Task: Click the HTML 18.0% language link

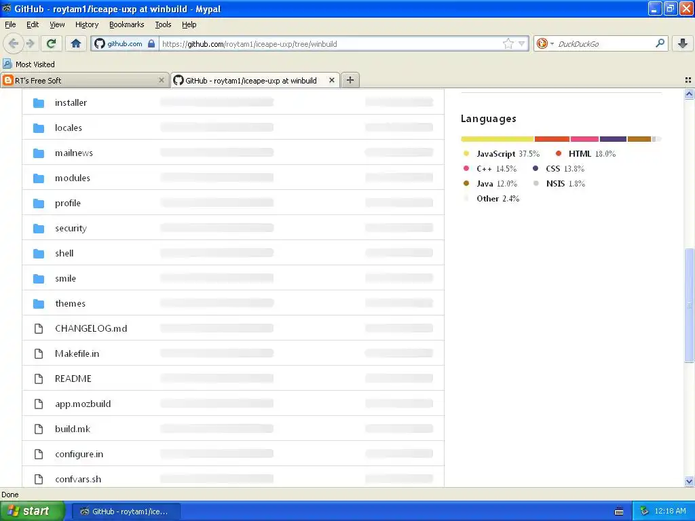Action: (x=586, y=154)
